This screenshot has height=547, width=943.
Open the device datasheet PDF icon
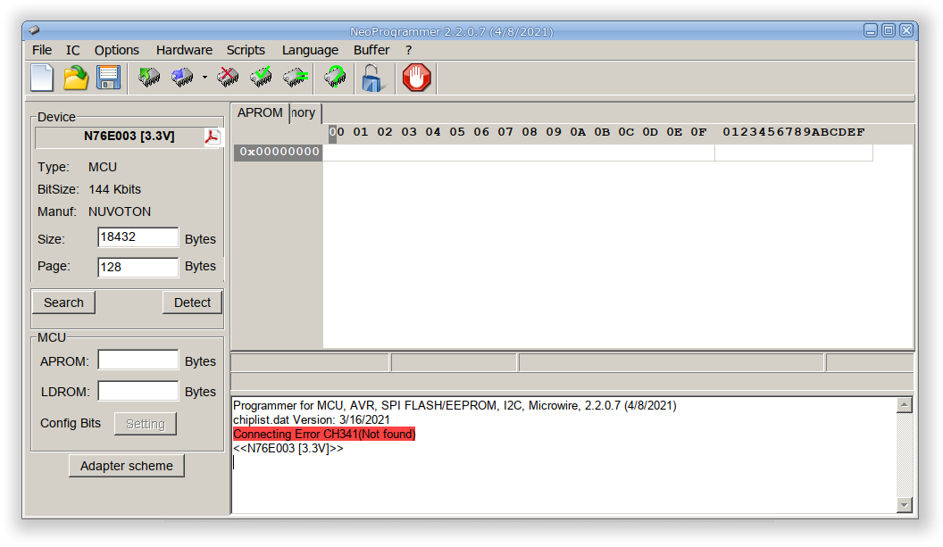click(212, 137)
